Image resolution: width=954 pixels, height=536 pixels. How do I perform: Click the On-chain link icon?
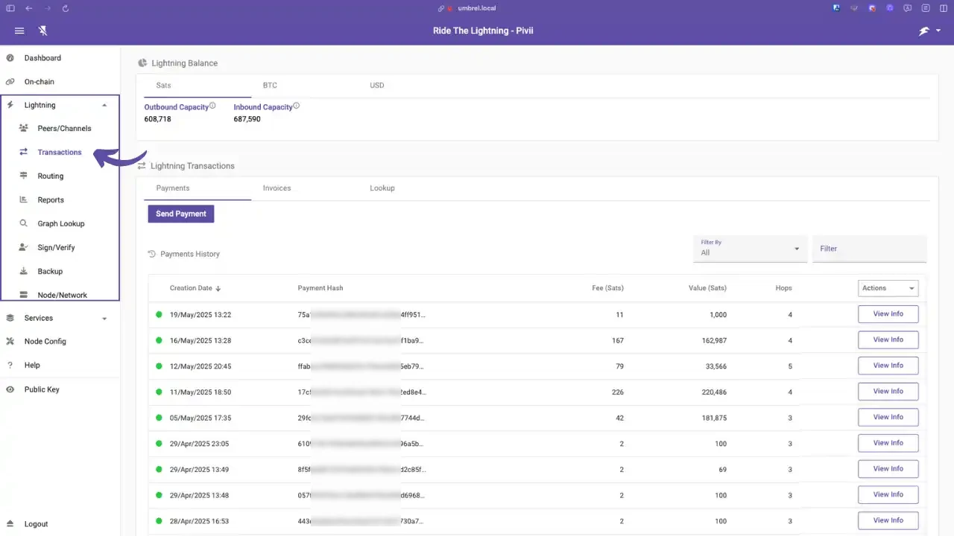point(10,82)
